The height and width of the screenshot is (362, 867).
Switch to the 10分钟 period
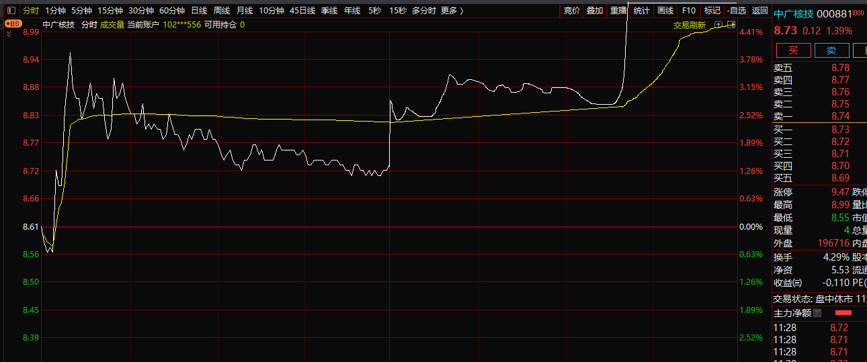pyautogui.click(x=272, y=11)
